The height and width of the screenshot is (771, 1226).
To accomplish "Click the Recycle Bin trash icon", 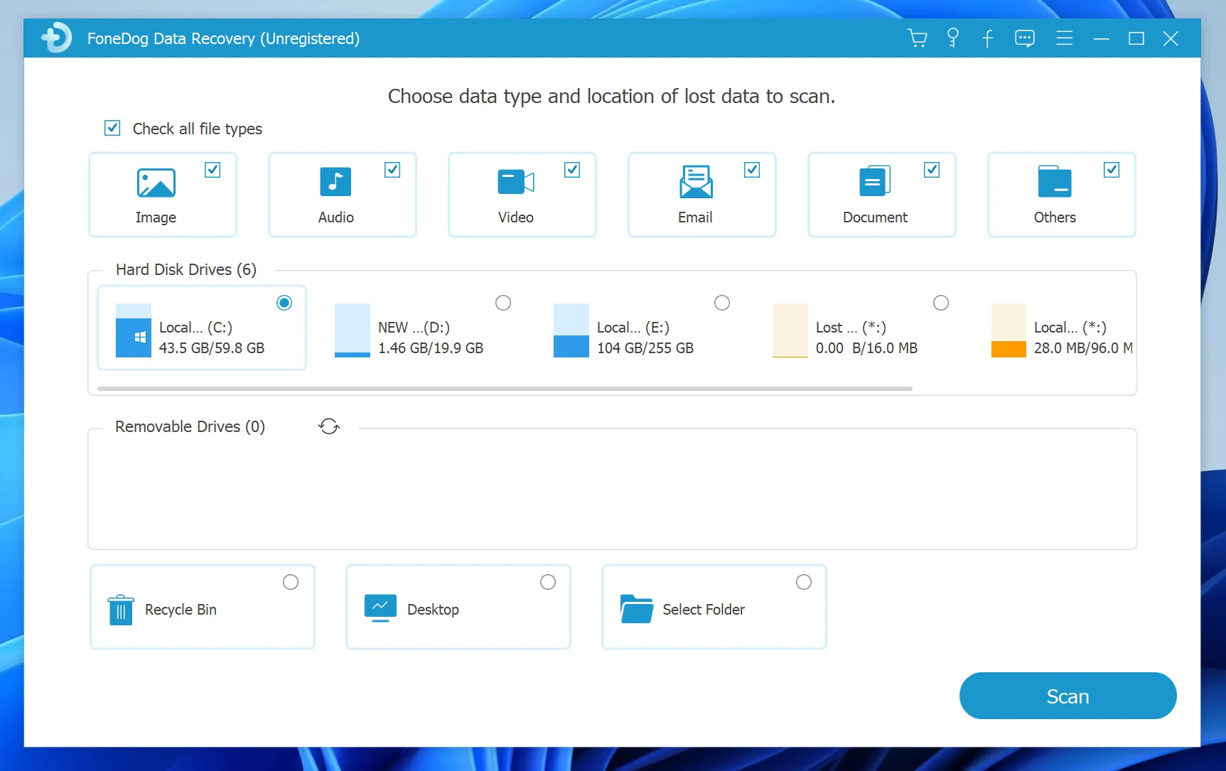I will (x=121, y=610).
